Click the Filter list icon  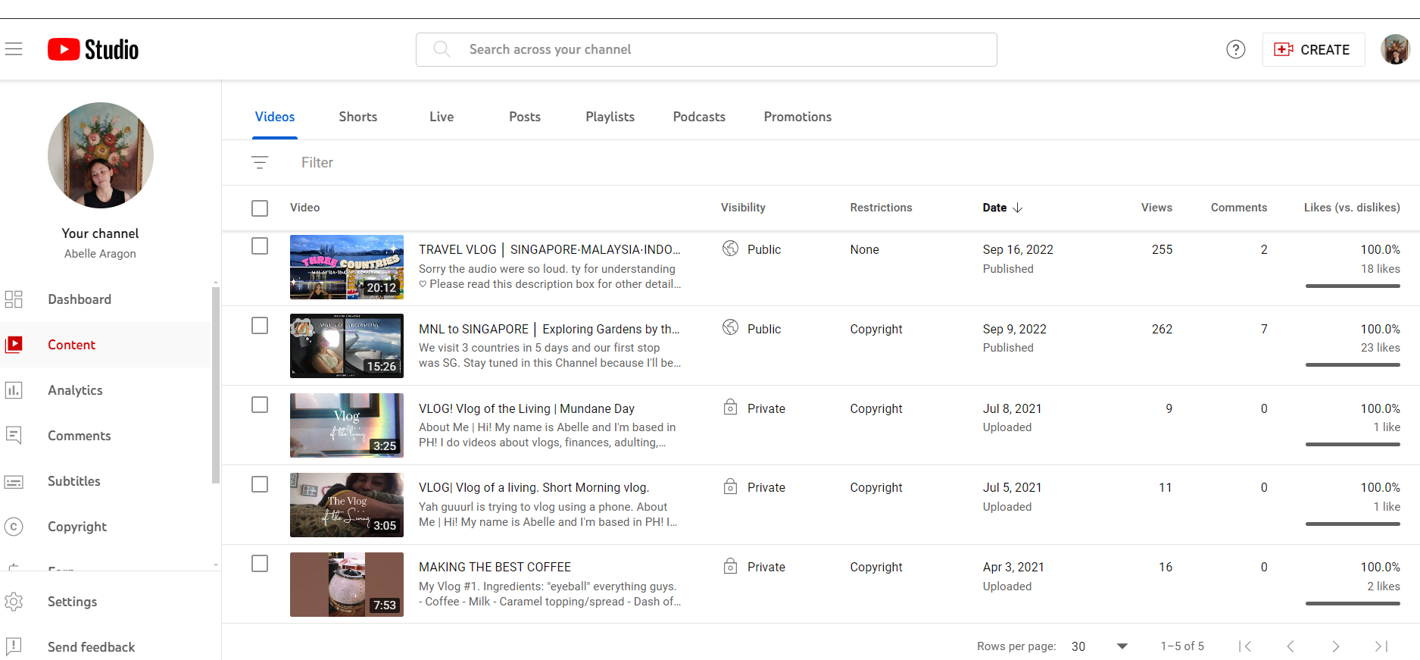tap(260, 162)
